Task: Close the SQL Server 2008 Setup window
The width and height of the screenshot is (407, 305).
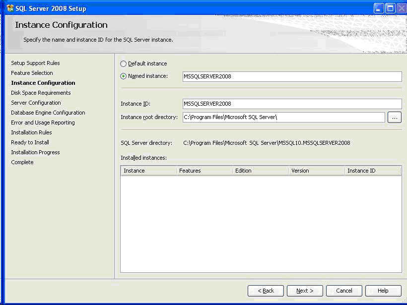Action: click(401, 8)
